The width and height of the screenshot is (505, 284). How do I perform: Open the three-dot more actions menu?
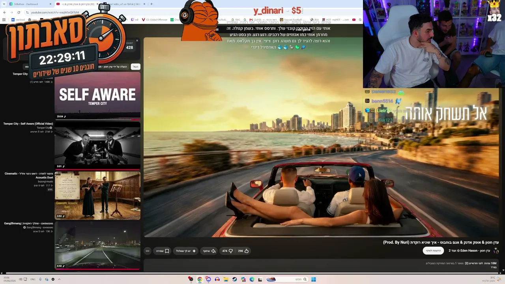(x=148, y=251)
